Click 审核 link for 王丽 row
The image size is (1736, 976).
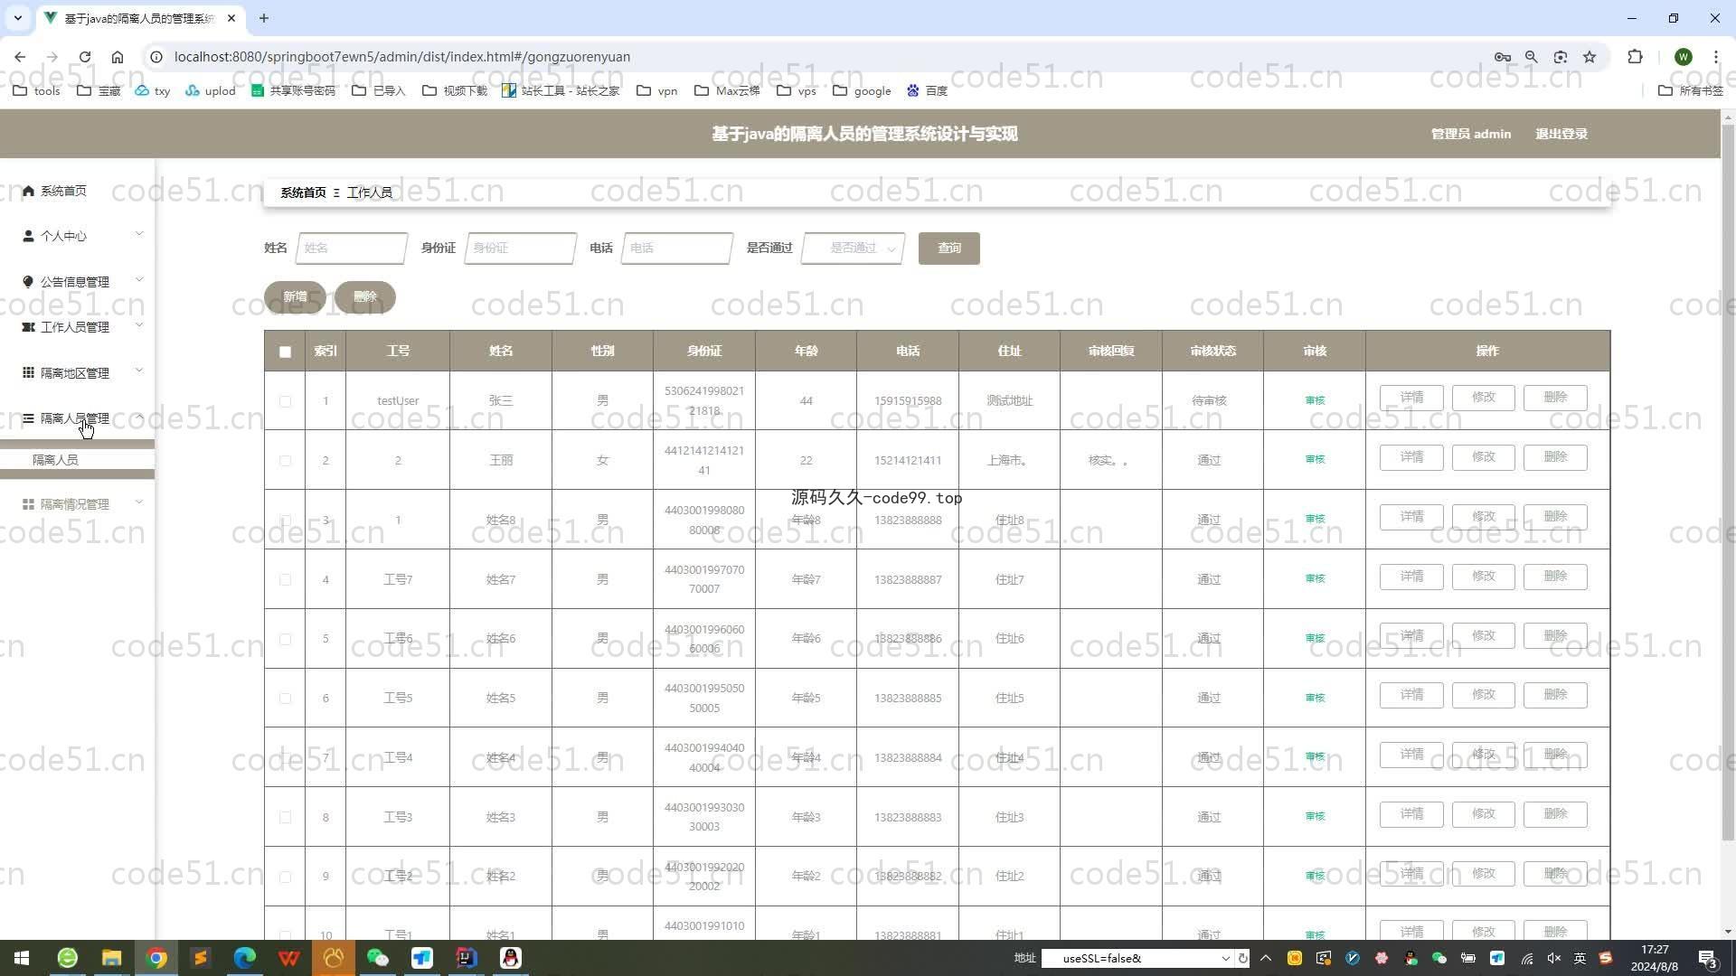1315,459
